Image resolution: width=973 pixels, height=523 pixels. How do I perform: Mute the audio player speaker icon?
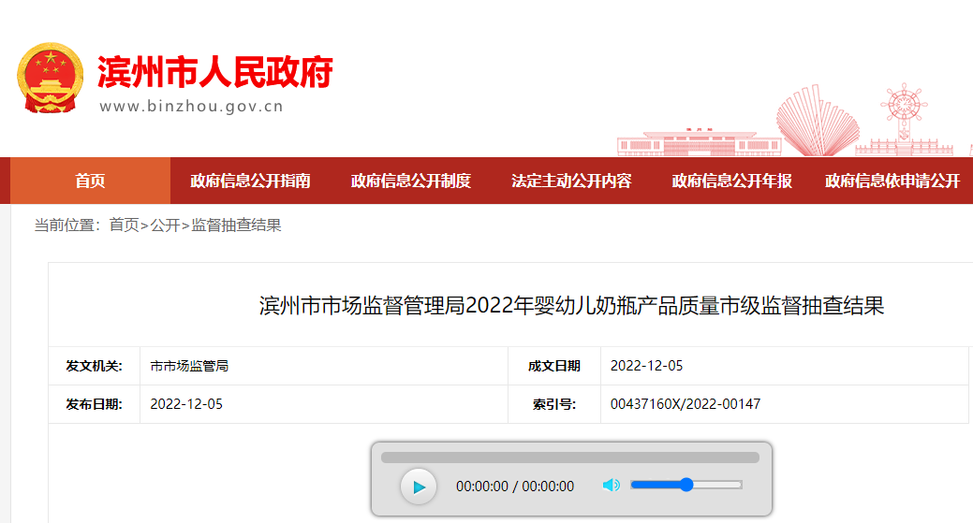pyautogui.click(x=612, y=486)
